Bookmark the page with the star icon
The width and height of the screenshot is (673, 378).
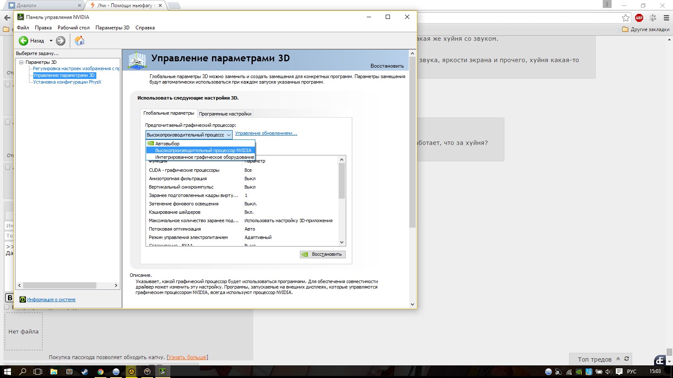pos(626,18)
